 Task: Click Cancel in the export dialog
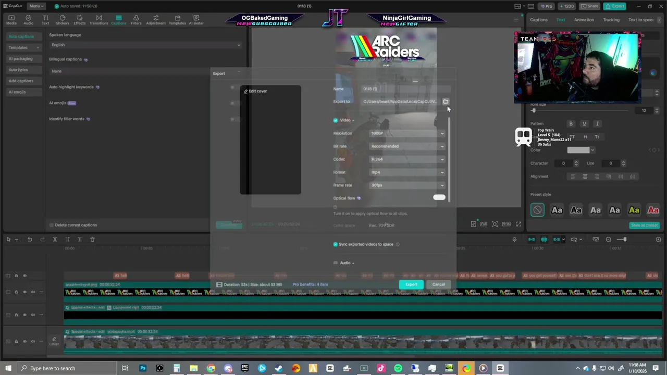tap(438, 284)
